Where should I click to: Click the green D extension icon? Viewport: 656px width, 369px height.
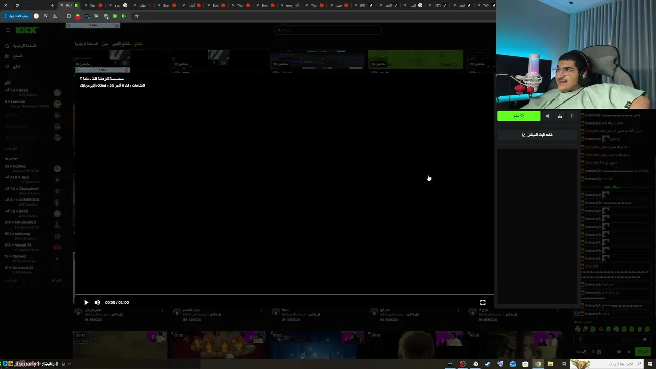(x=124, y=16)
